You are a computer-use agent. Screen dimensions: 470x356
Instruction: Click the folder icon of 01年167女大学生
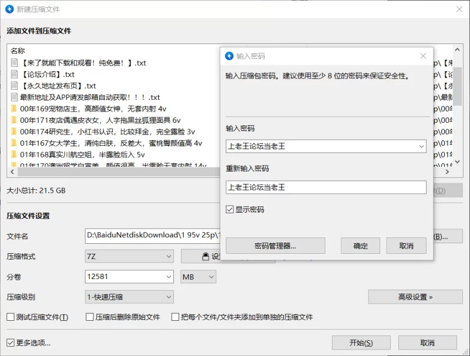click(14, 143)
